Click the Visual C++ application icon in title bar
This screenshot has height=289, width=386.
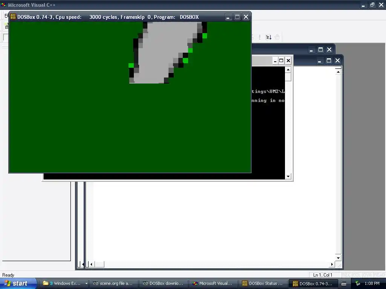3,5
